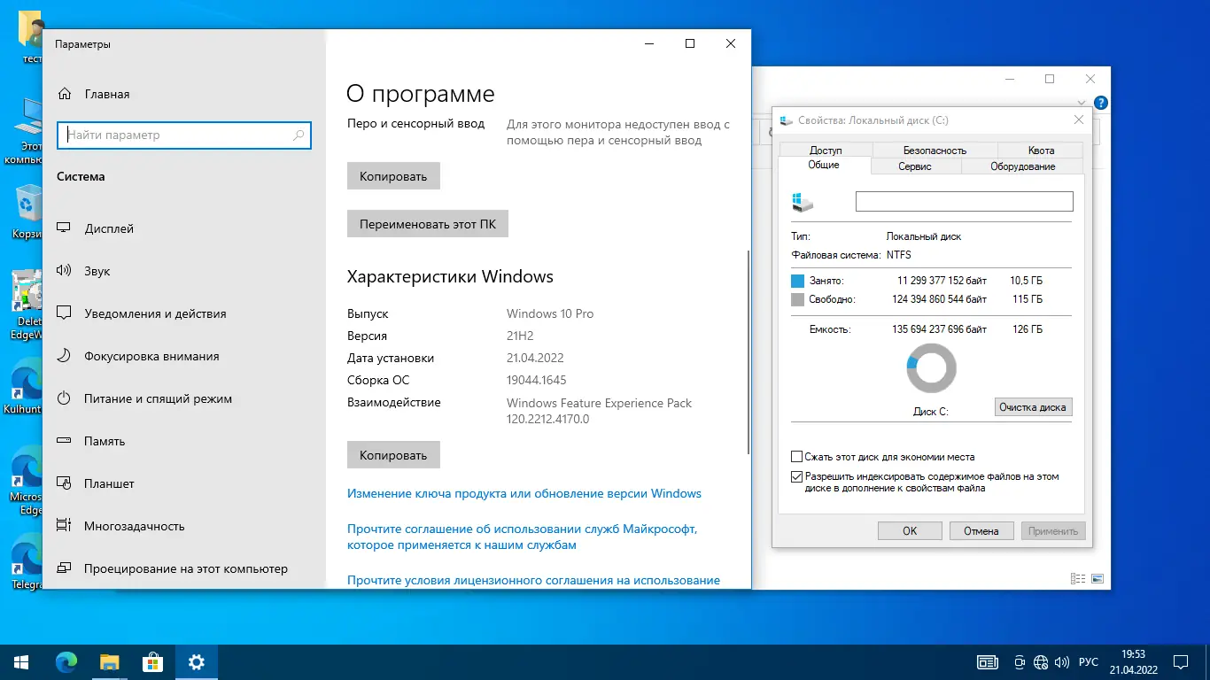
Task: Click the Meet Now tray icon
Action: (1020, 662)
